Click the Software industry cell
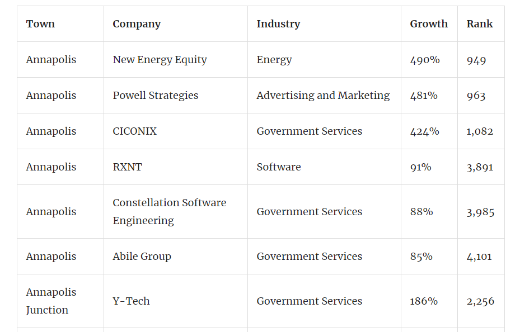Image resolution: width=520 pixels, height=332 pixels. [279, 167]
